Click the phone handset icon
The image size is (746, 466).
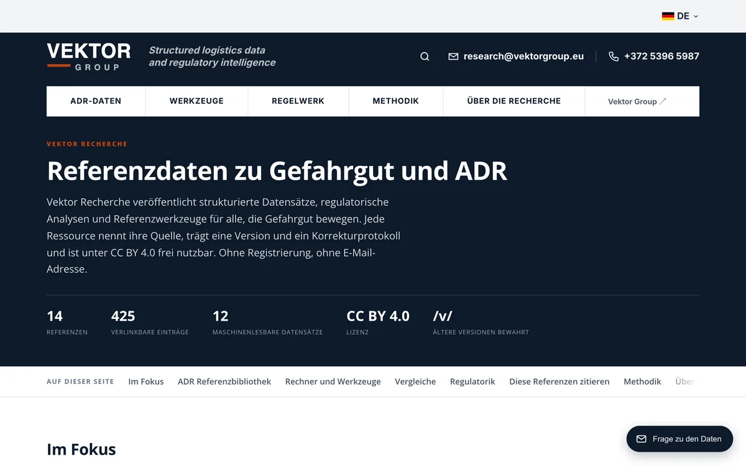[x=614, y=57]
